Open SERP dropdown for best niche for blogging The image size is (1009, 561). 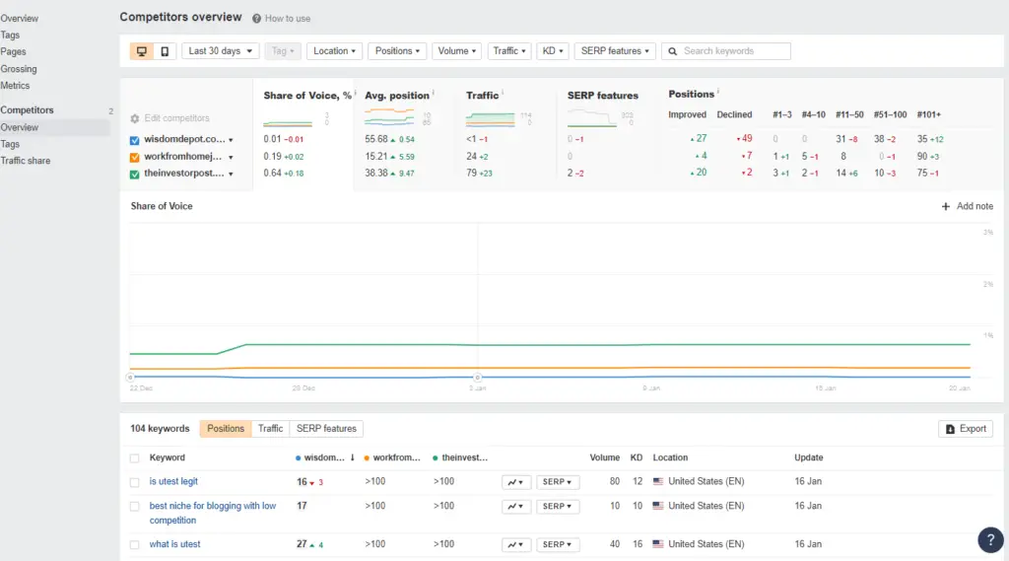tap(558, 506)
